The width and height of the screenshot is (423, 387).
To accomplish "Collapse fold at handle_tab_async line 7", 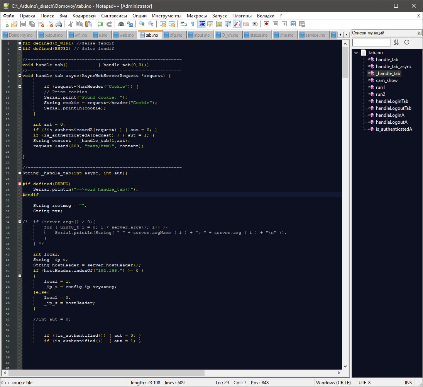I will pos(20,76).
